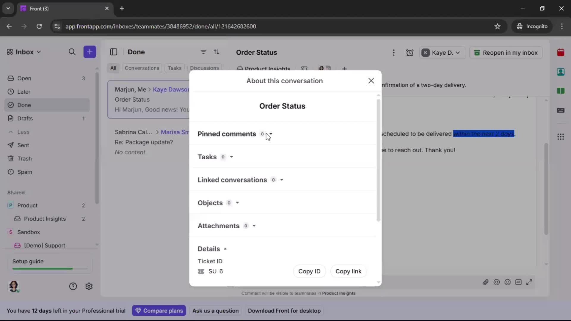571x321 pixels.
Task: Open search in the inbox sidebar
Action: (x=72, y=52)
